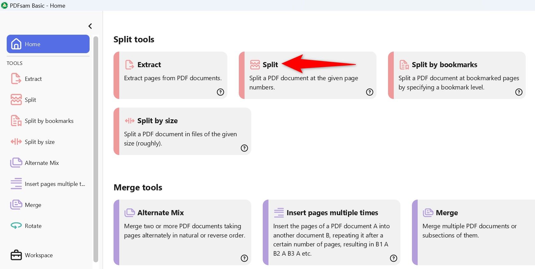Click the Insert pages multiple times sidebar icon
The image size is (535, 269).
pyautogui.click(x=16, y=184)
